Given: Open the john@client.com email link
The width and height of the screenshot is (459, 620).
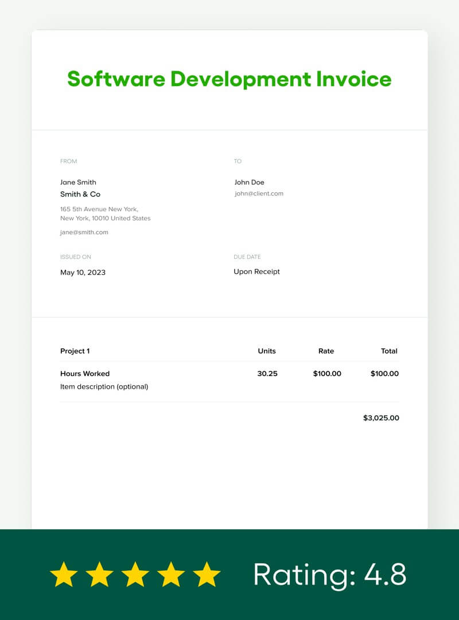Looking at the screenshot, I should click(259, 194).
